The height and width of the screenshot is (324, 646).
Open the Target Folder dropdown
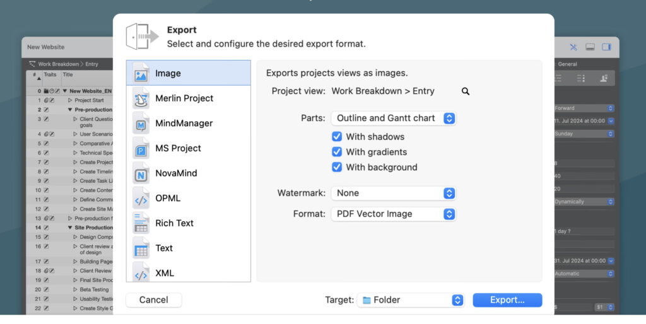tap(411, 300)
